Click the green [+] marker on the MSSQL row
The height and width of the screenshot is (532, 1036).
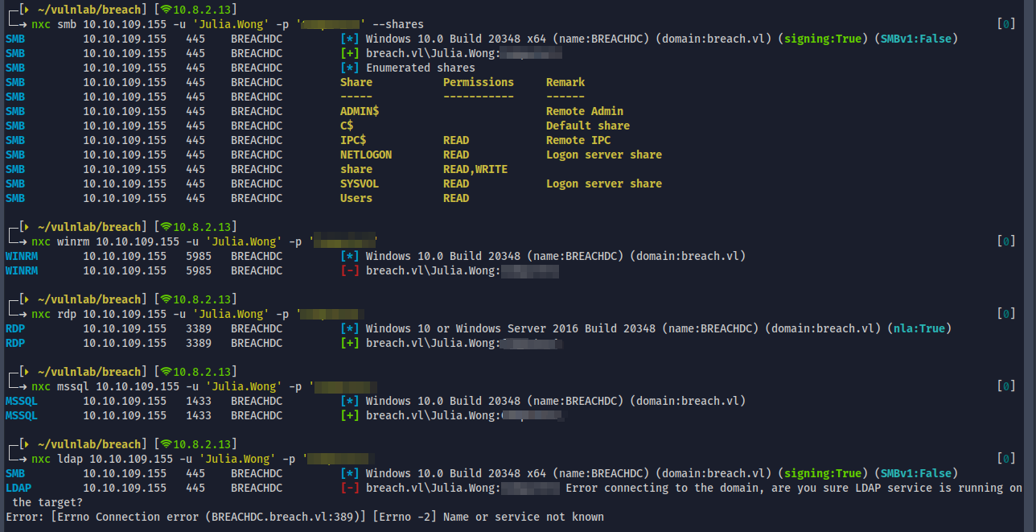click(350, 415)
